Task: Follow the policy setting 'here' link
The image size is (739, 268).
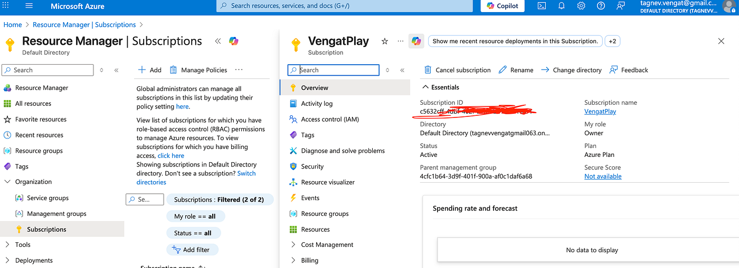Action: tap(182, 106)
